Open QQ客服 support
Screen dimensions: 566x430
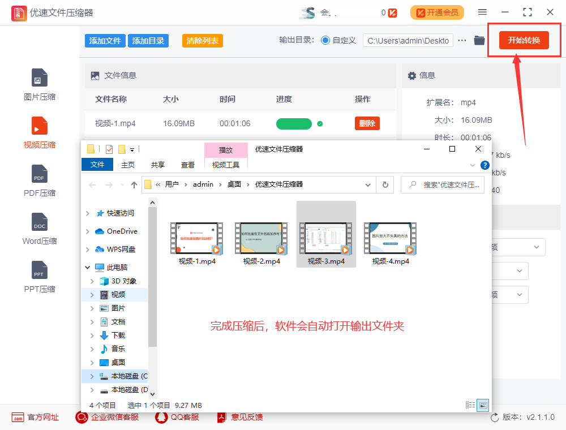pyautogui.click(x=177, y=418)
